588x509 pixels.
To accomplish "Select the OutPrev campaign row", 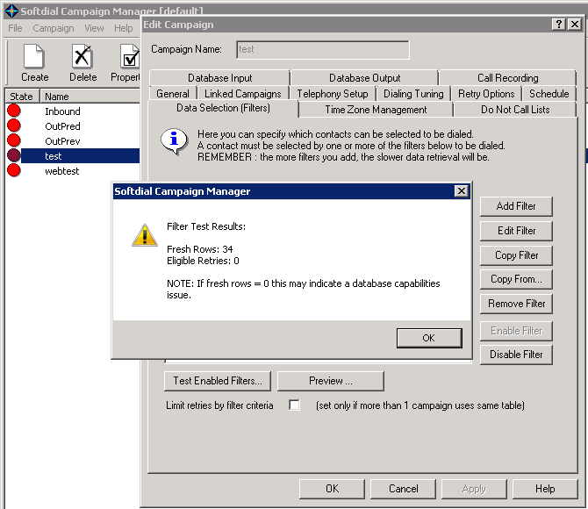I will (x=73, y=141).
